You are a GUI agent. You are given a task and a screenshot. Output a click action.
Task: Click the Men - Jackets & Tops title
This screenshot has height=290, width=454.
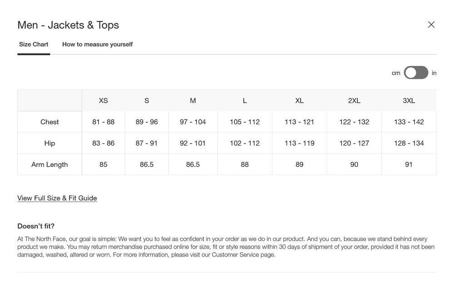click(68, 25)
